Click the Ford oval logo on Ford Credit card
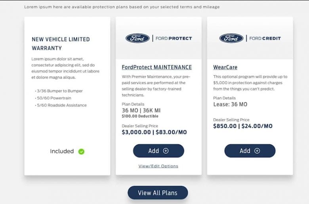 [231, 38]
